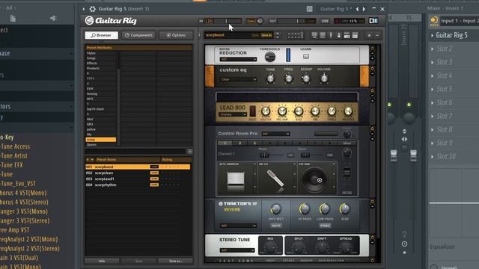Go to next plugin preset arrow in title bar
This screenshot has height=269, width=479.
[364, 9]
